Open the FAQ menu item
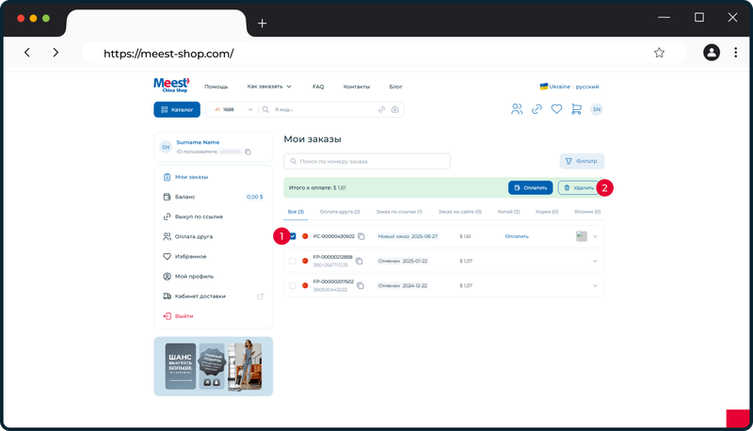The height and width of the screenshot is (431, 753). click(318, 87)
